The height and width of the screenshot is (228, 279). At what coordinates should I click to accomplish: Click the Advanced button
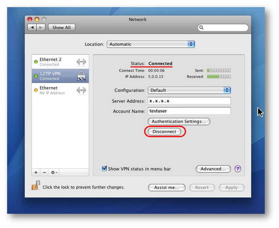(x=213, y=169)
